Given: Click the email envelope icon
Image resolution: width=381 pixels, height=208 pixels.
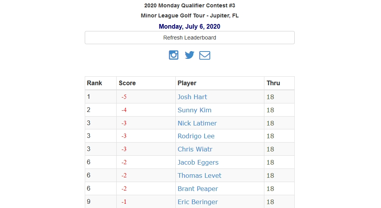Looking at the screenshot, I should tap(204, 55).
